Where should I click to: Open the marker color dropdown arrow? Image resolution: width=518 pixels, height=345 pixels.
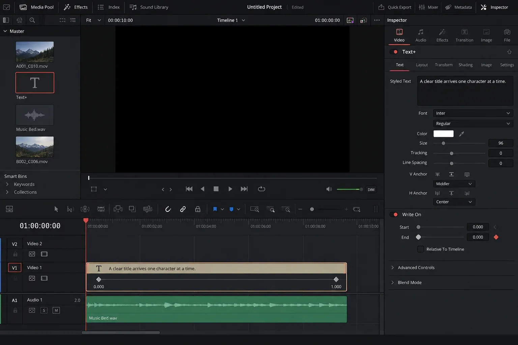coord(238,209)
